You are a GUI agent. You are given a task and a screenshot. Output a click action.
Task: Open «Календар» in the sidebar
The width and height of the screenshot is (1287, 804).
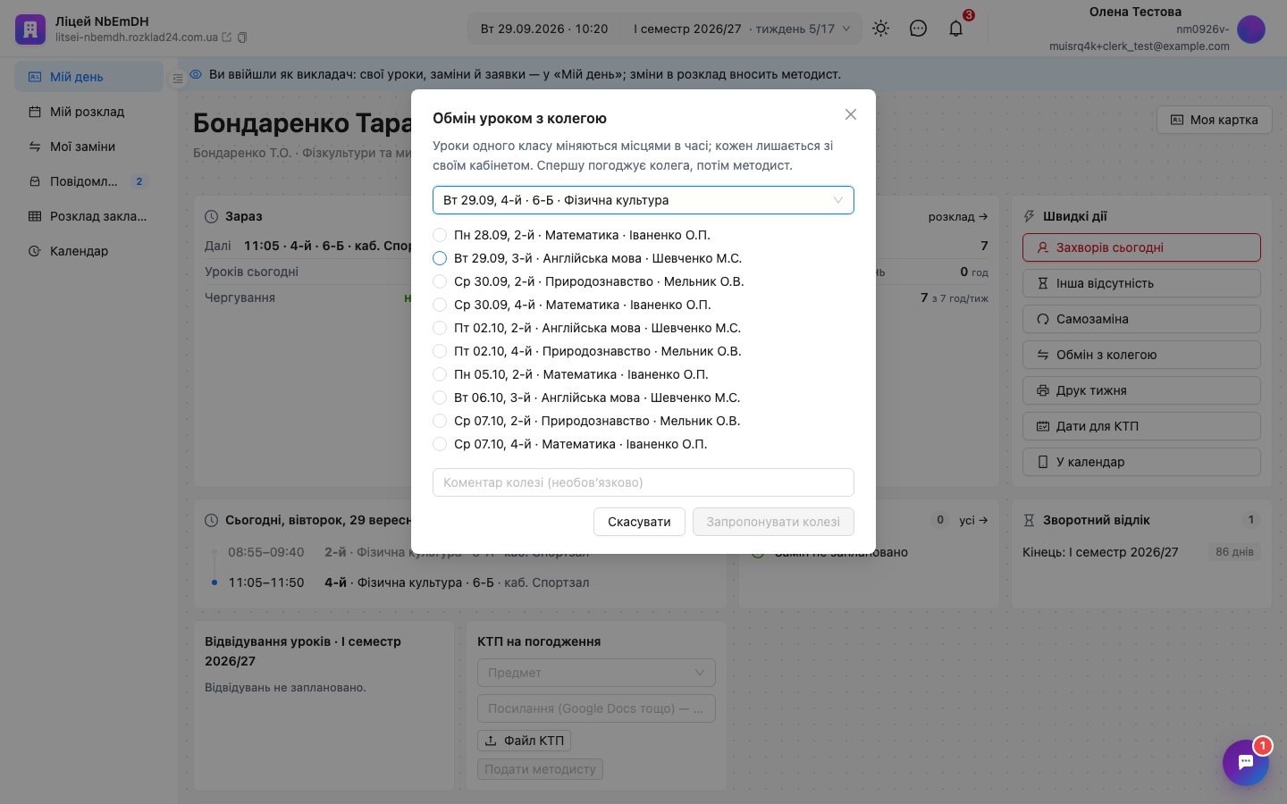[88, 251]
